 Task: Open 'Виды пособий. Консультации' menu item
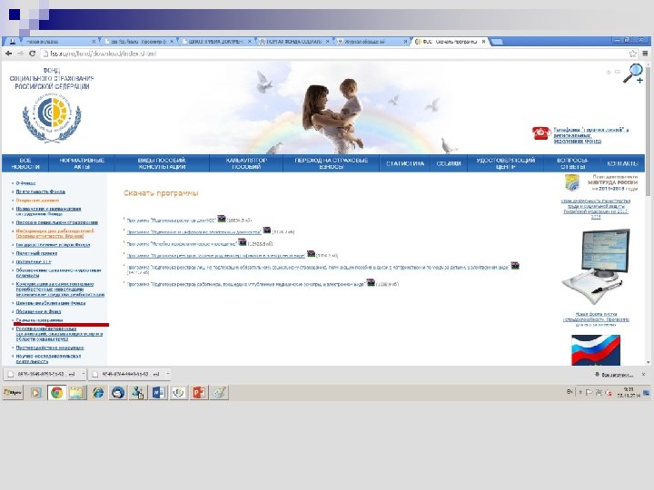click(162, 163)
